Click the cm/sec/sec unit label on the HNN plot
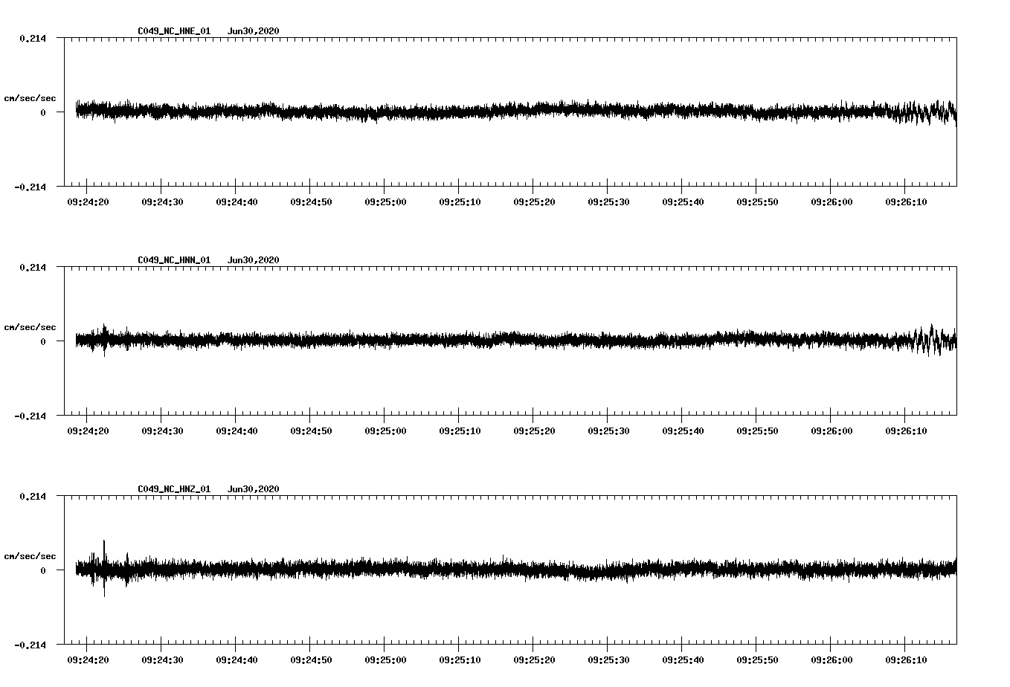 point(30,327)
